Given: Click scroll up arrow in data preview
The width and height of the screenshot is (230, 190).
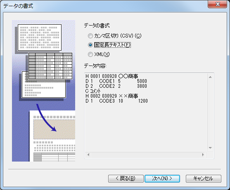Looking at the screenshot, I should point(210,77).
